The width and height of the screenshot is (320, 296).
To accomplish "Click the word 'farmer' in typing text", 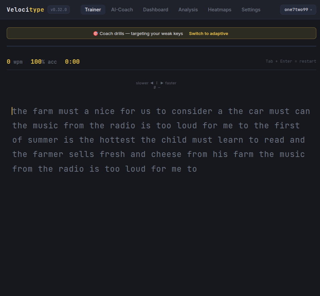I will 48,154.
